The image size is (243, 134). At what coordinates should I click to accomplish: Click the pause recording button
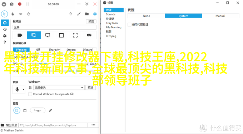click(x=28, y=4)
